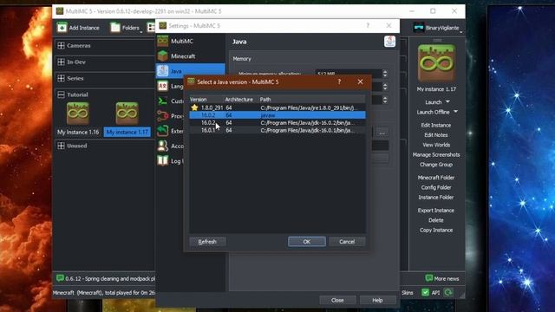Click the Language settings page icon
The width and height of the screenshot is (555, 312).
pos(162,86)
